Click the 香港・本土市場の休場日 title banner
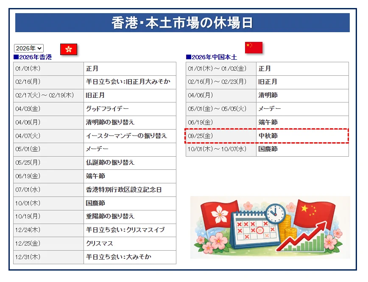 coord(182,23)
